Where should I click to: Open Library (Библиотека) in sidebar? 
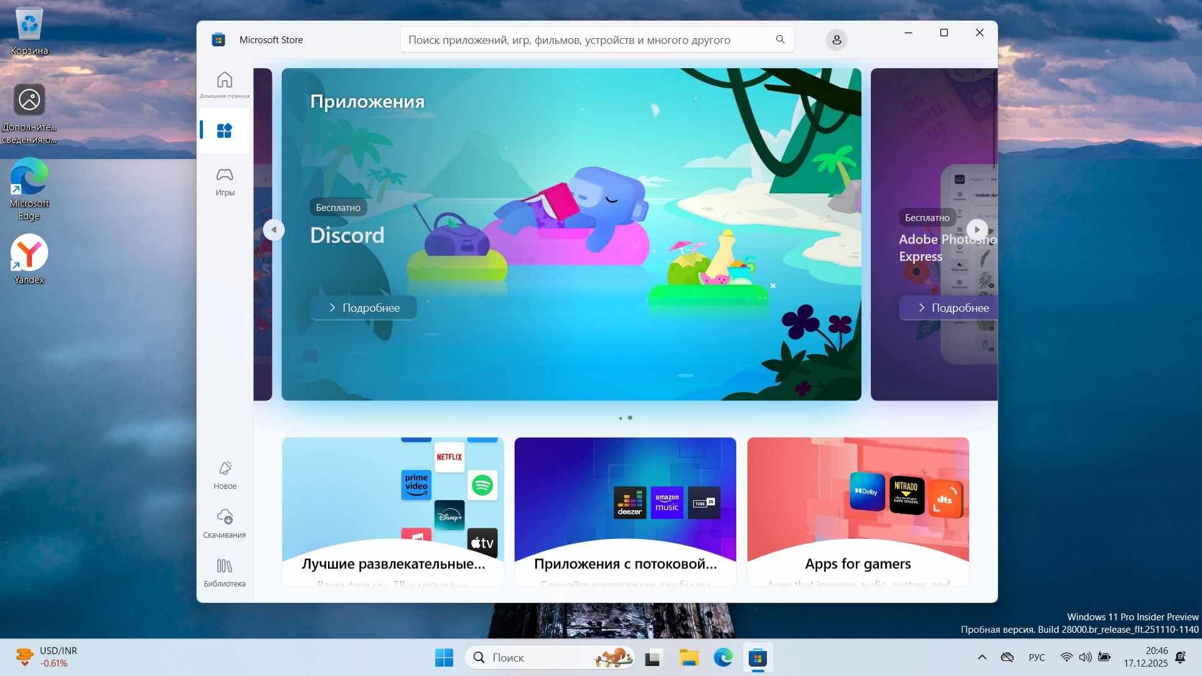click(x=224, y=573)
